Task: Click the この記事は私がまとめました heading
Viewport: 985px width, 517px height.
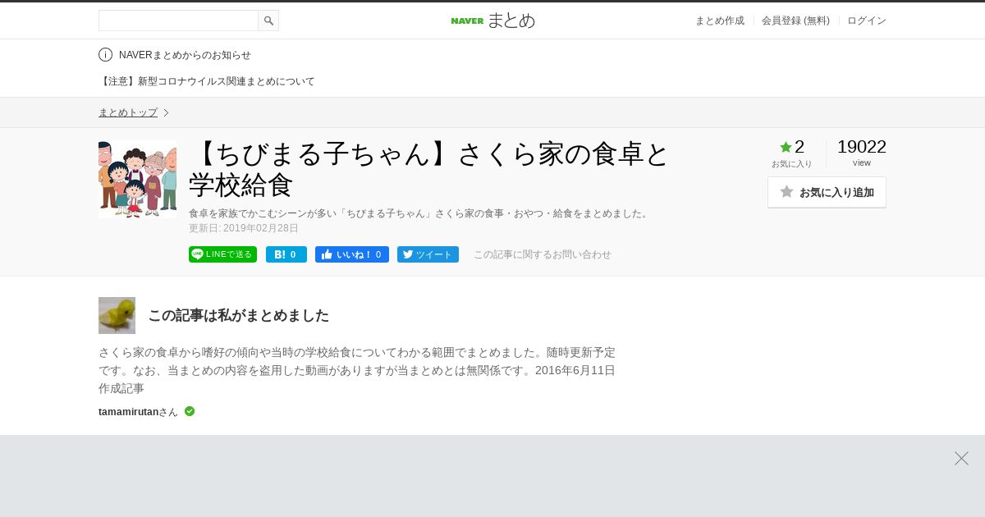Action: pyautogui.click(x=238, y=315)
